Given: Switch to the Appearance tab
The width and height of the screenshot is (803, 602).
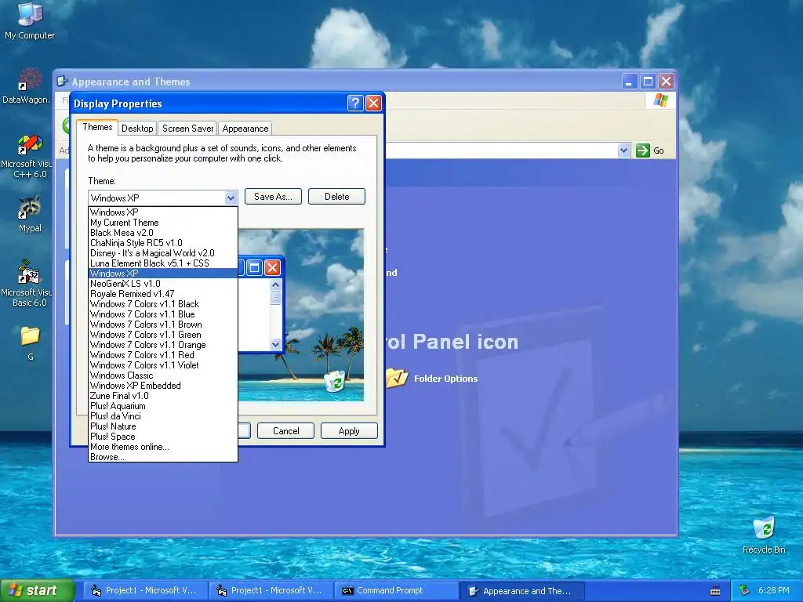Looking at the screenshot, I should click(x=245, y=129).
